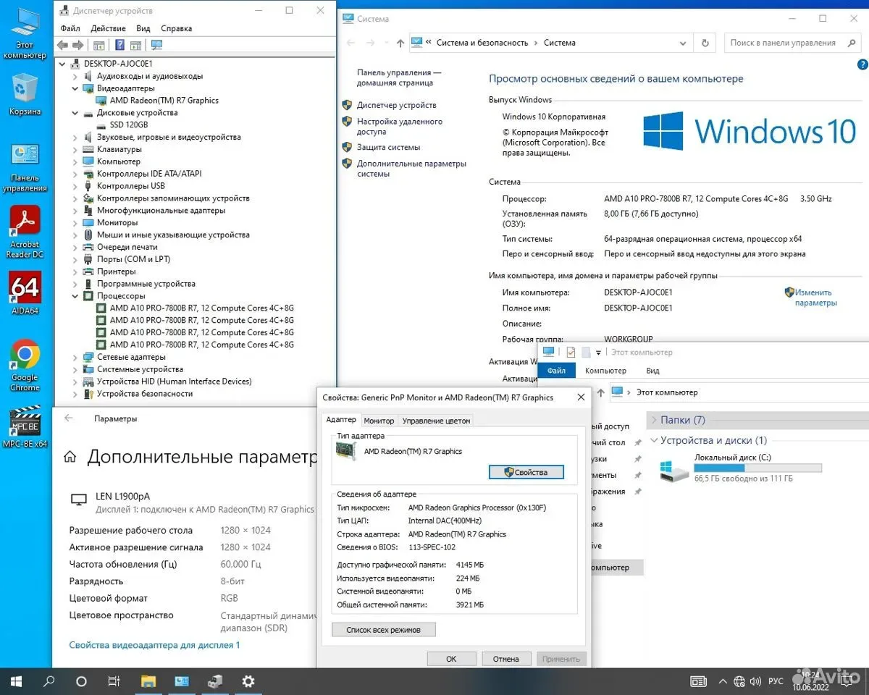This screenshot has width=869, height=695.
Task: Switch to Управление цветом tab
Action: [x=436, y=421]
